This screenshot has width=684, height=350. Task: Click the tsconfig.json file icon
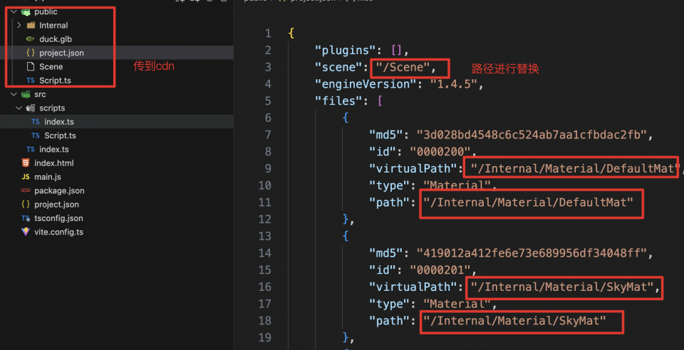click(x=26, y=218)
